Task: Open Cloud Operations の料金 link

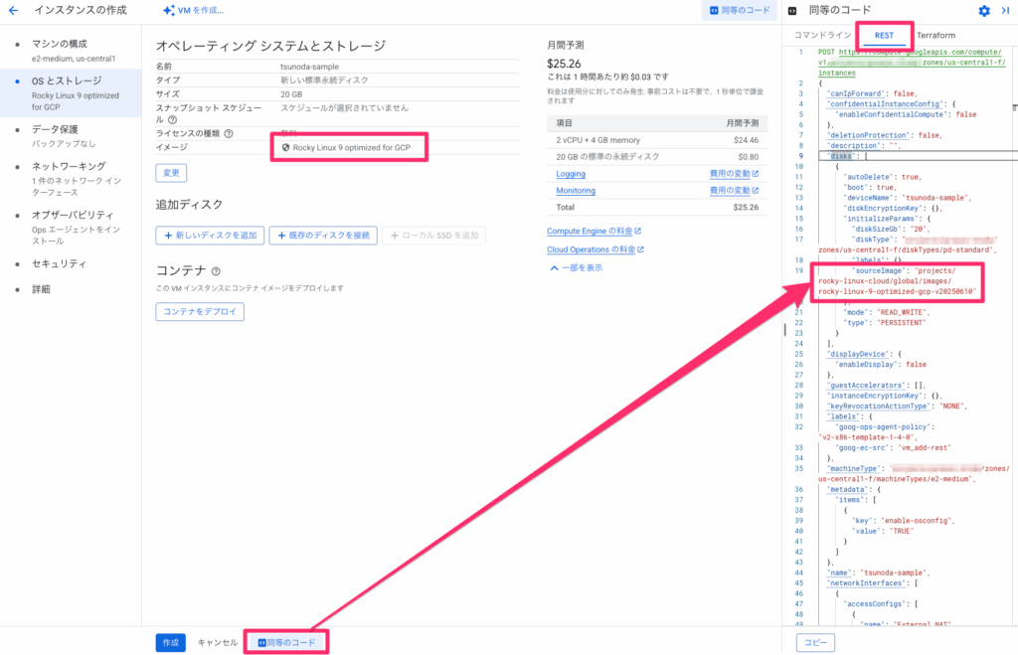Action: tap(594, 249)
